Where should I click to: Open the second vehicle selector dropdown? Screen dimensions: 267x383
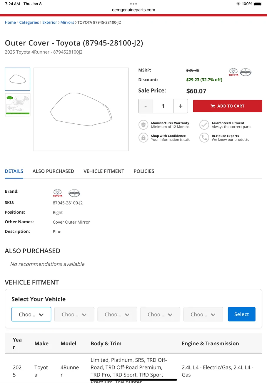tap(74, 314)
